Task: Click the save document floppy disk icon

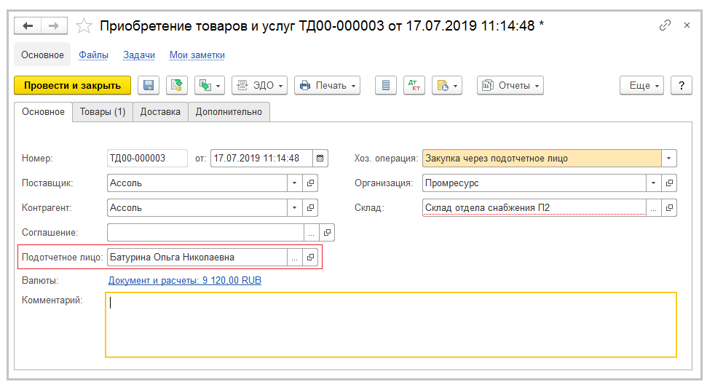Action: coord(149,85)
